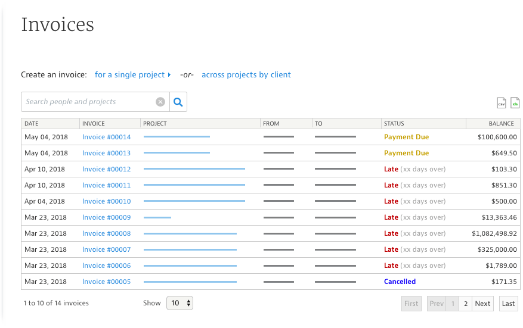Click the magnifying glass search icon
523x328 pixels.
[178, 102]
